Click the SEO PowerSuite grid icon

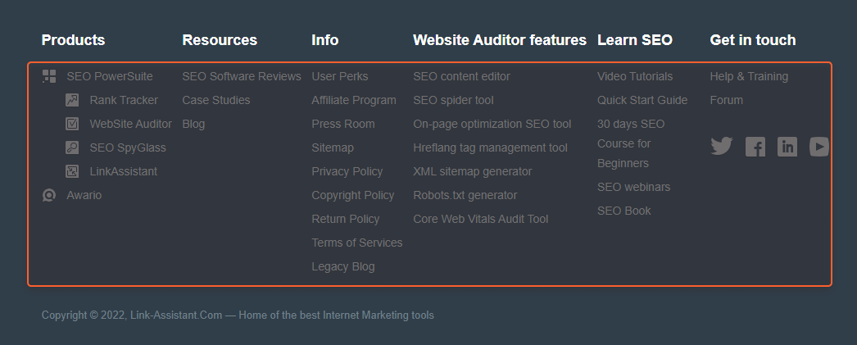point(49,76)
